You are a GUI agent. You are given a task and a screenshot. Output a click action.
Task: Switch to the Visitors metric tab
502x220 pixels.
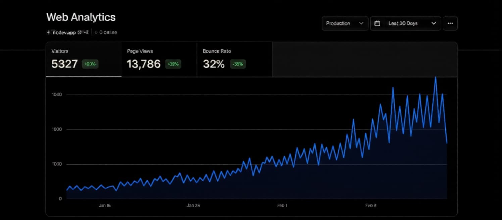coord(84,60)
